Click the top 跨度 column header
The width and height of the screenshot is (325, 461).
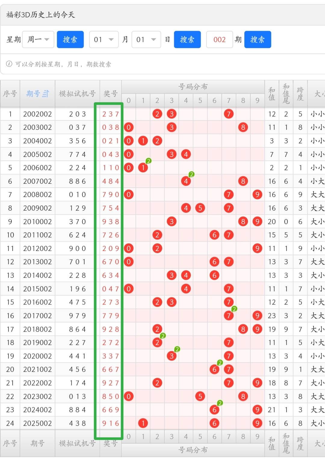[x=300, y=94]
